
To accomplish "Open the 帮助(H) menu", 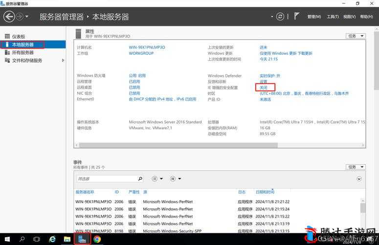I will pyautogui.click(x=366, y=17).
